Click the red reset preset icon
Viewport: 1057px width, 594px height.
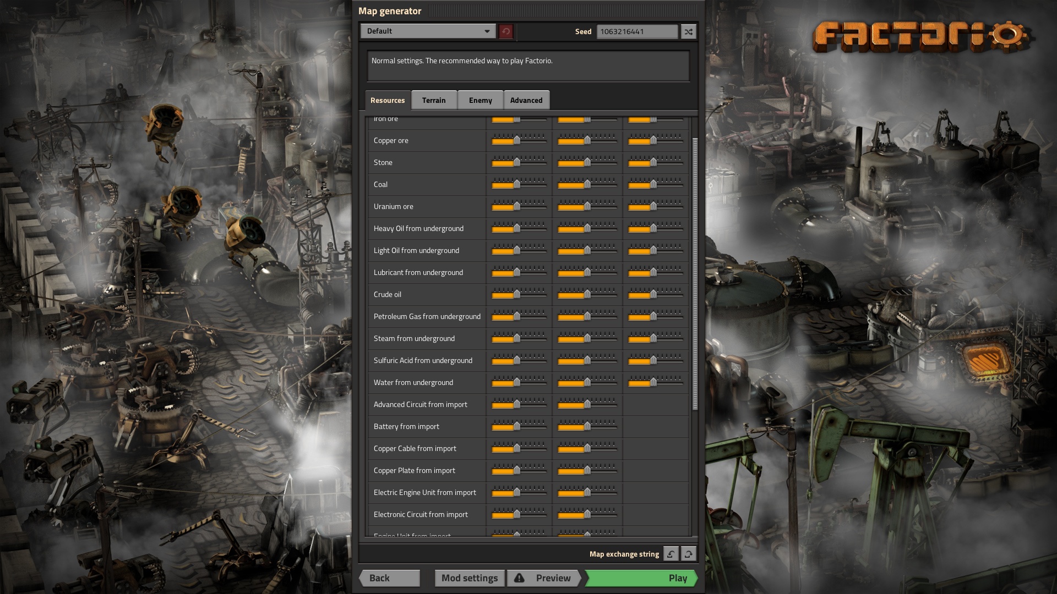505,31
